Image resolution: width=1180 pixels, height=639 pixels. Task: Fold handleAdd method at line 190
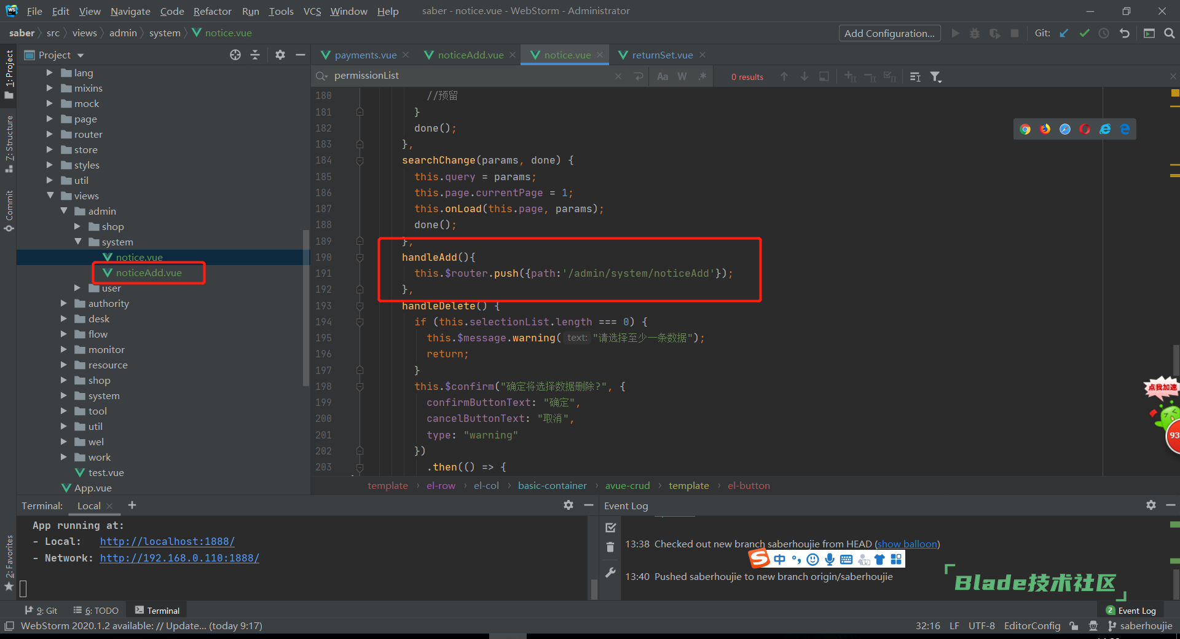coord(360,257)
